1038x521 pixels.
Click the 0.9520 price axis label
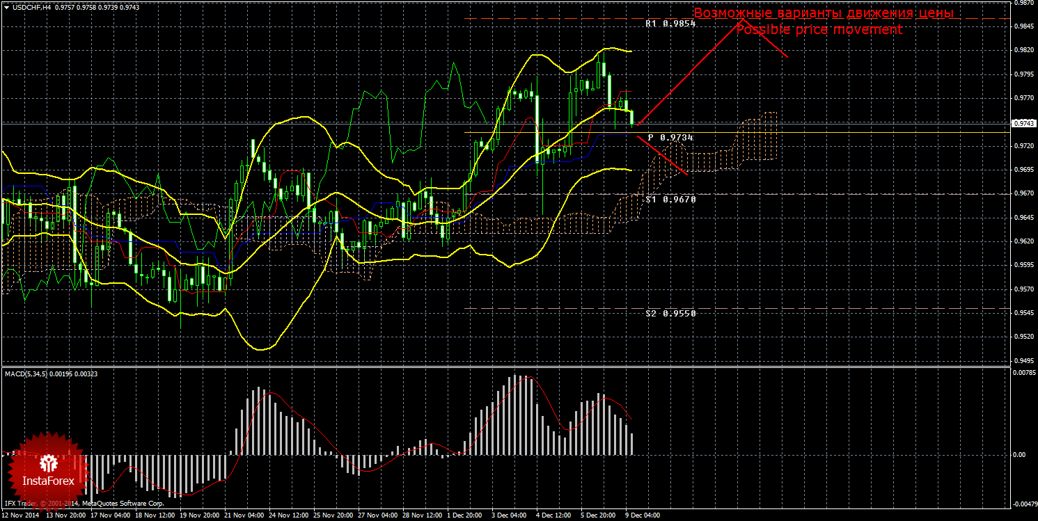[1023, 337]
